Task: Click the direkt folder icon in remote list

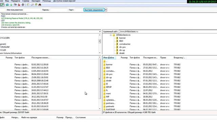Action: coord(104,81)
